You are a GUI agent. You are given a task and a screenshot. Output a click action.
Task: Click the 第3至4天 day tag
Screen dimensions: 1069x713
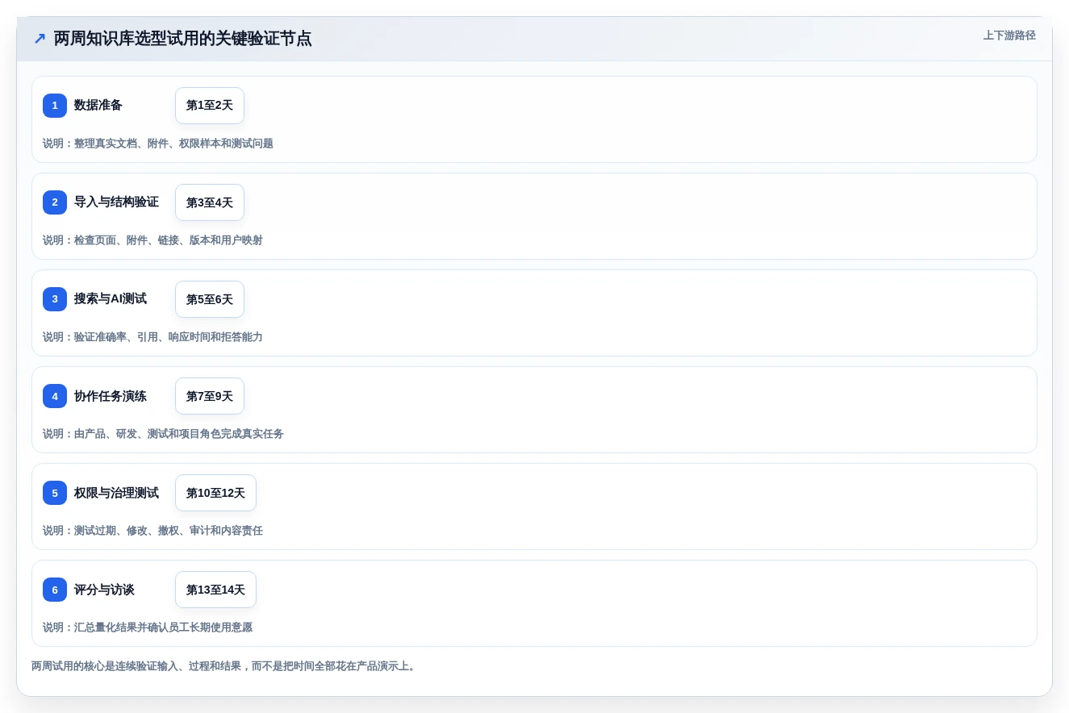pyautogui.click(x=210, y=202)
